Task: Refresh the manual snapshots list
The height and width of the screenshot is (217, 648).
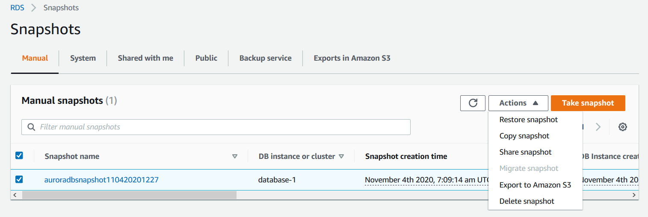Action: click(473, 103)
